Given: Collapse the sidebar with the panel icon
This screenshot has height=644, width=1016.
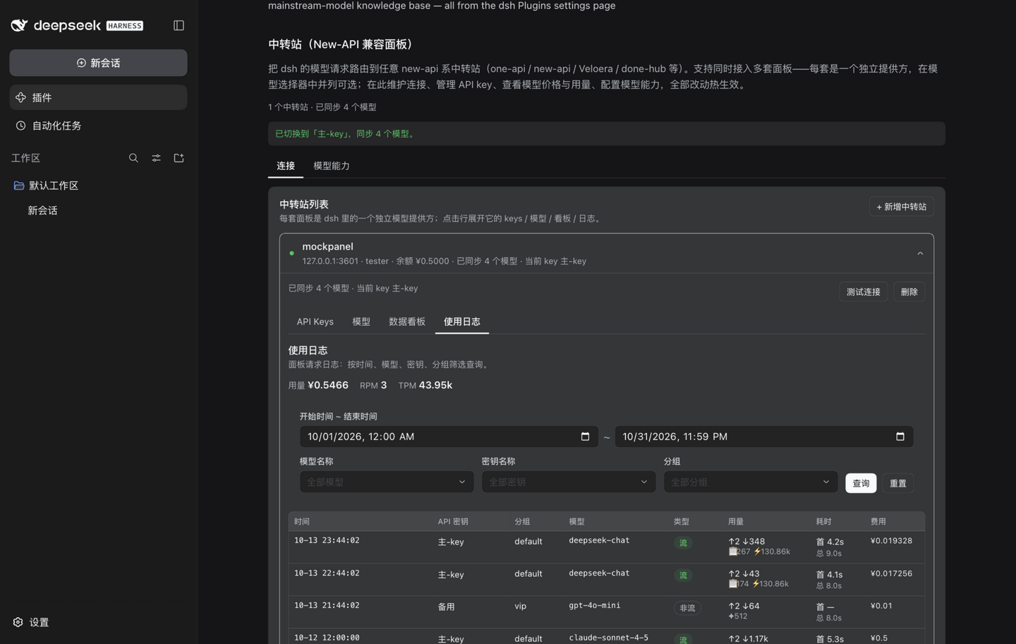Looking at the screenshot, I should (x=179, y=25).
